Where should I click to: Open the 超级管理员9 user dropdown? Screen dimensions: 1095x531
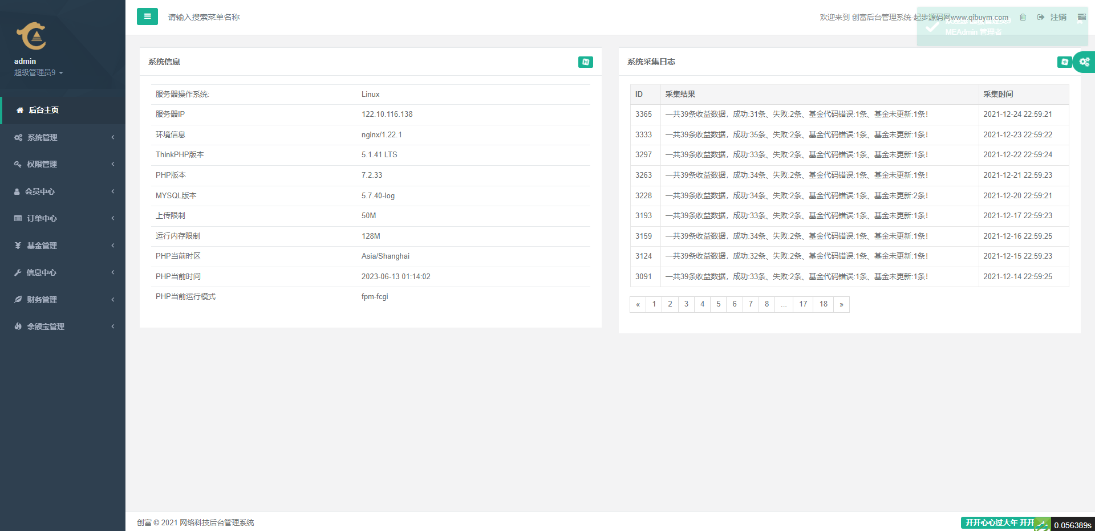[39, 72]
